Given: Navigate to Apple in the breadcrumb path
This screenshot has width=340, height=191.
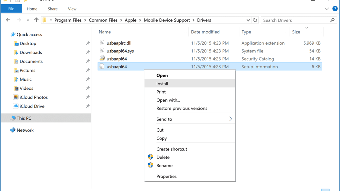Looking at the screenshot, I should (130, 20).
